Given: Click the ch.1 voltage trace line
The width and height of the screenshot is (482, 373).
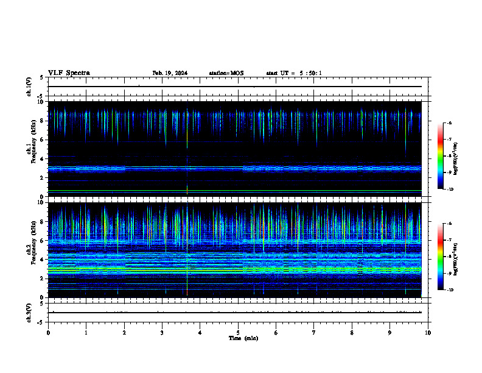Looking at the screenshot, I should (235, 87).
